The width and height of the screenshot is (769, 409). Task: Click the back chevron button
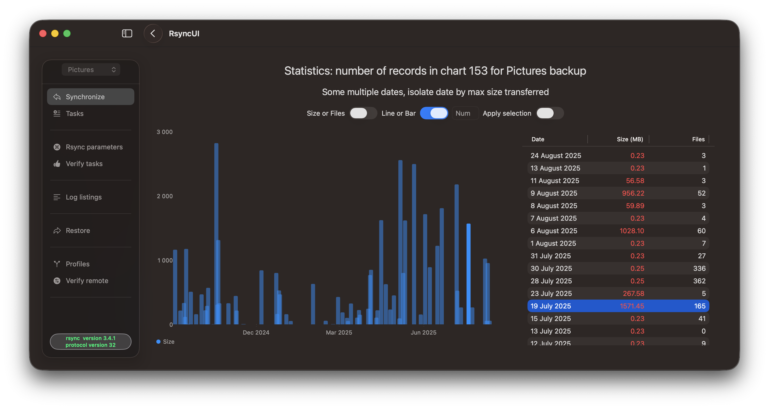pos(153,33)
